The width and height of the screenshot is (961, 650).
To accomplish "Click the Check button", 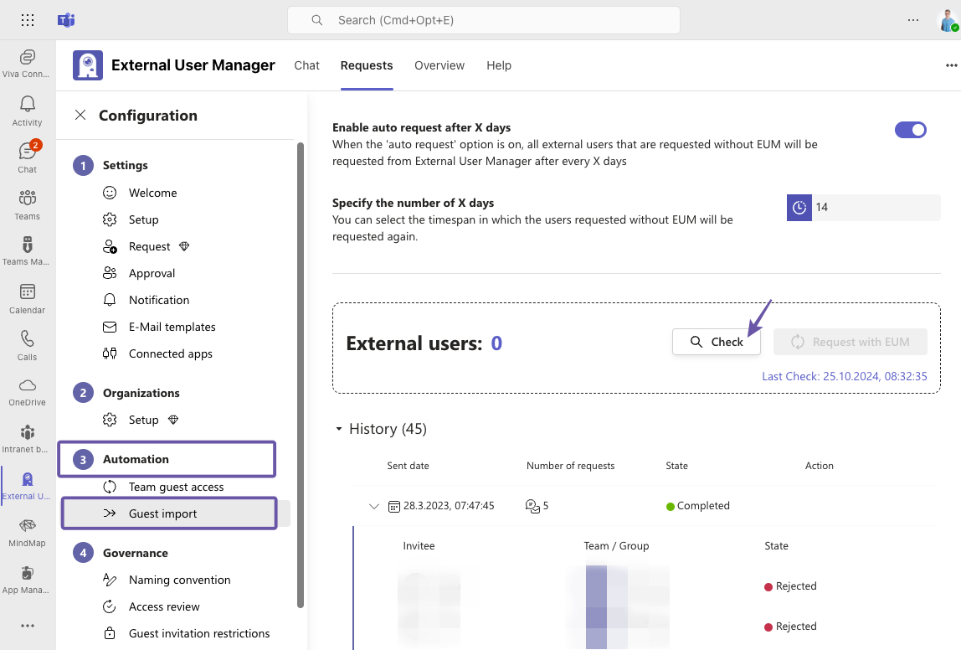I will [716, 342].
